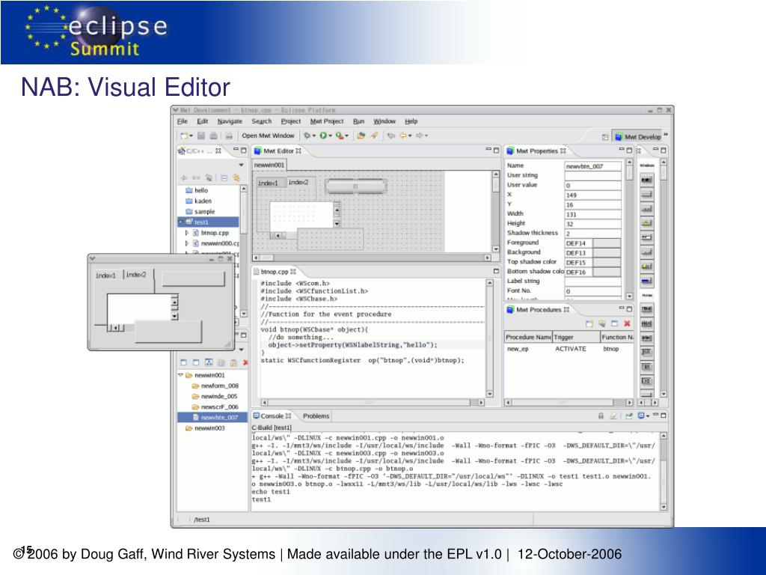Open the C/C++ view menu triangle
This screenshot has width=766, height=575.
pyautogui.click(x=242, y=165)
